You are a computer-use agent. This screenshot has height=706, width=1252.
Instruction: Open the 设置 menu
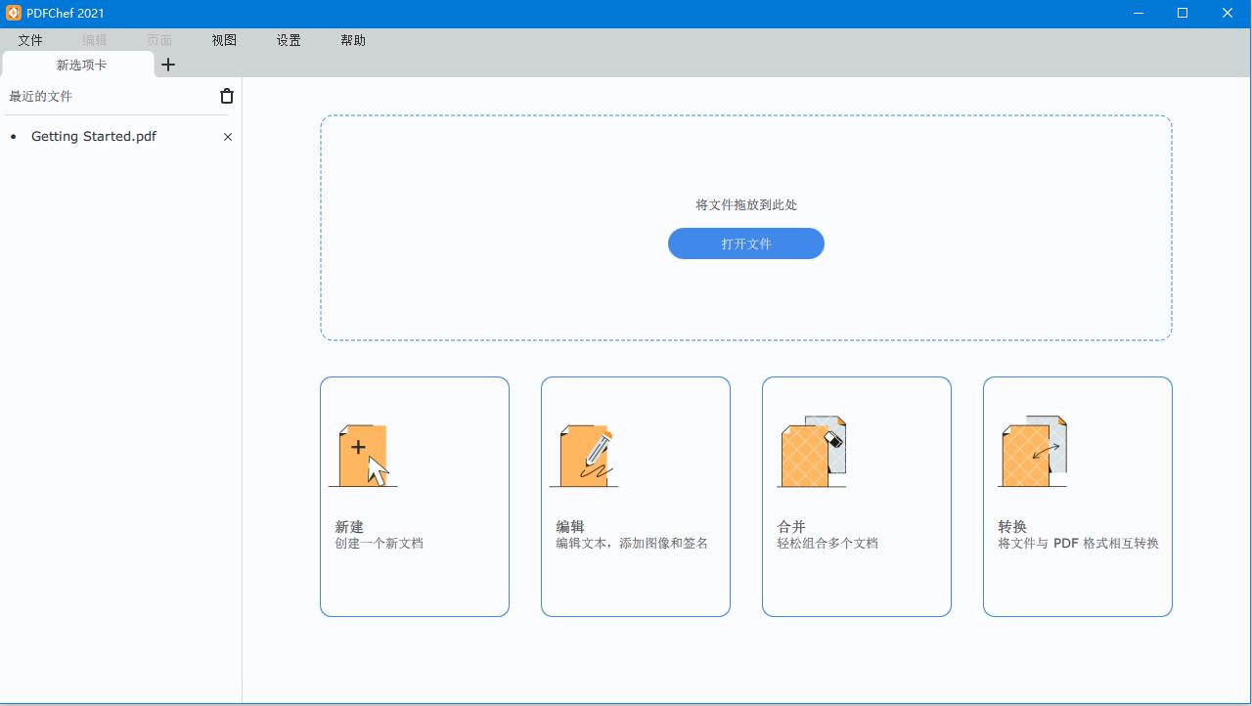pos(289,40)
